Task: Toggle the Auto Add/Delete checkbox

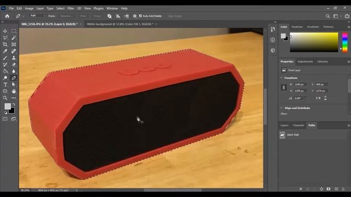Action: (x=140, y=16)
